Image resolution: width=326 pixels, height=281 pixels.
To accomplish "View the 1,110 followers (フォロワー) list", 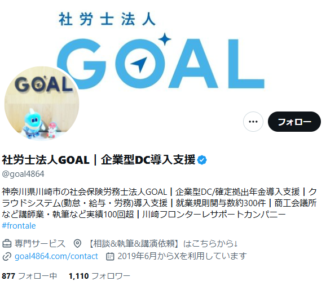I will (x=99, y=276).
